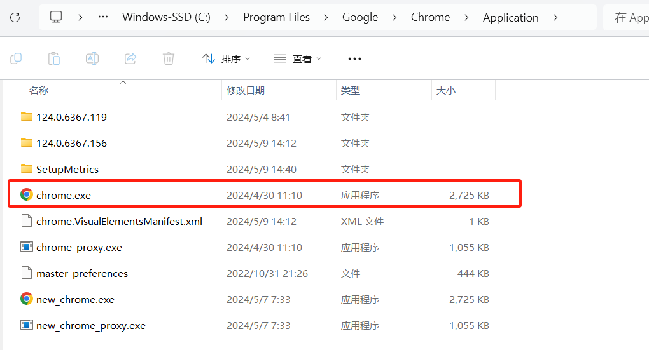649x350 pixels.
Task: Expand chevron after Windows-SSD (C:)
Action: [x=227, y=17]
